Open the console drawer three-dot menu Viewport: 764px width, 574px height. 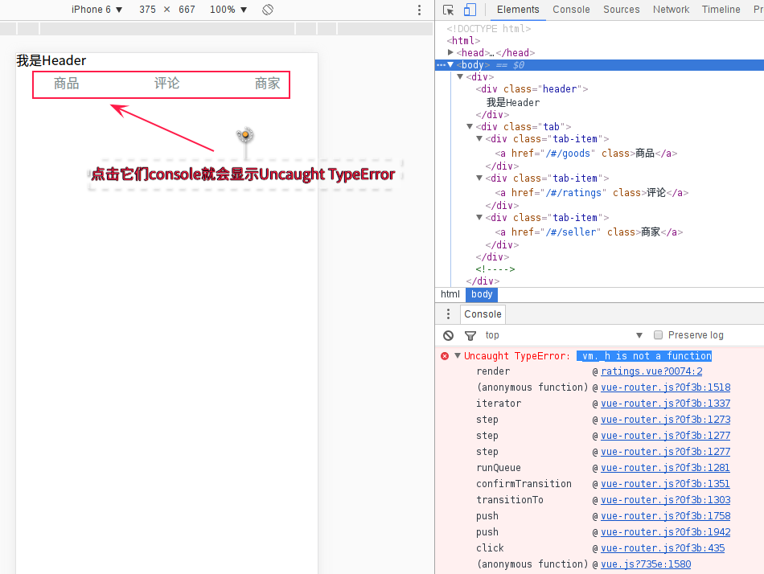(x=448, y=314)
